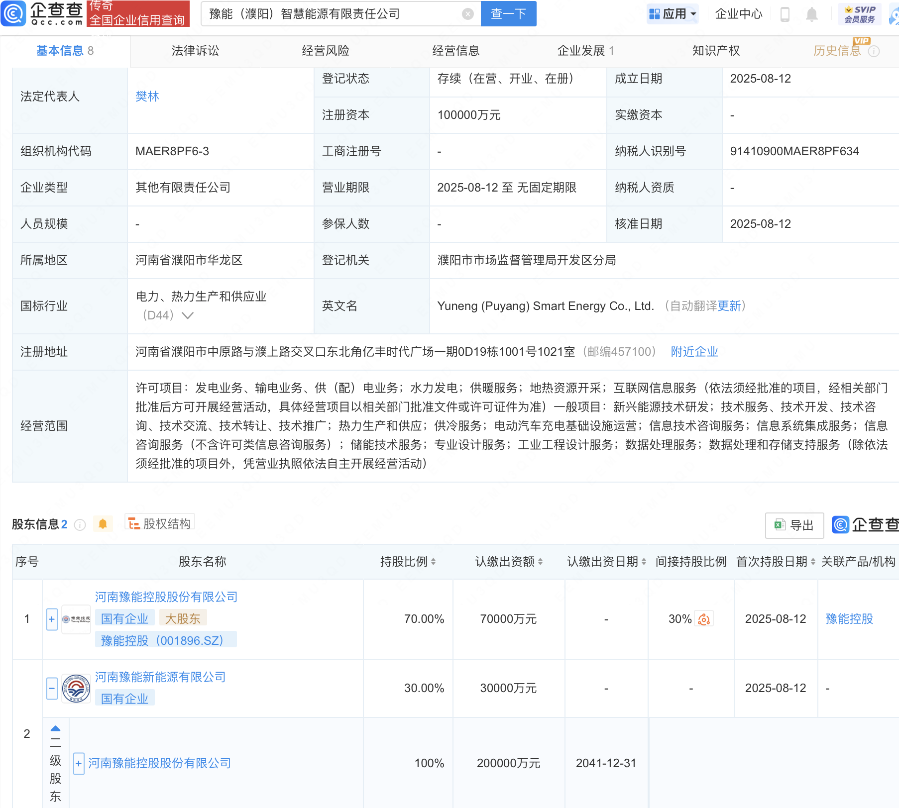Switch to 法律诉讼 tab

coord(195,51)
